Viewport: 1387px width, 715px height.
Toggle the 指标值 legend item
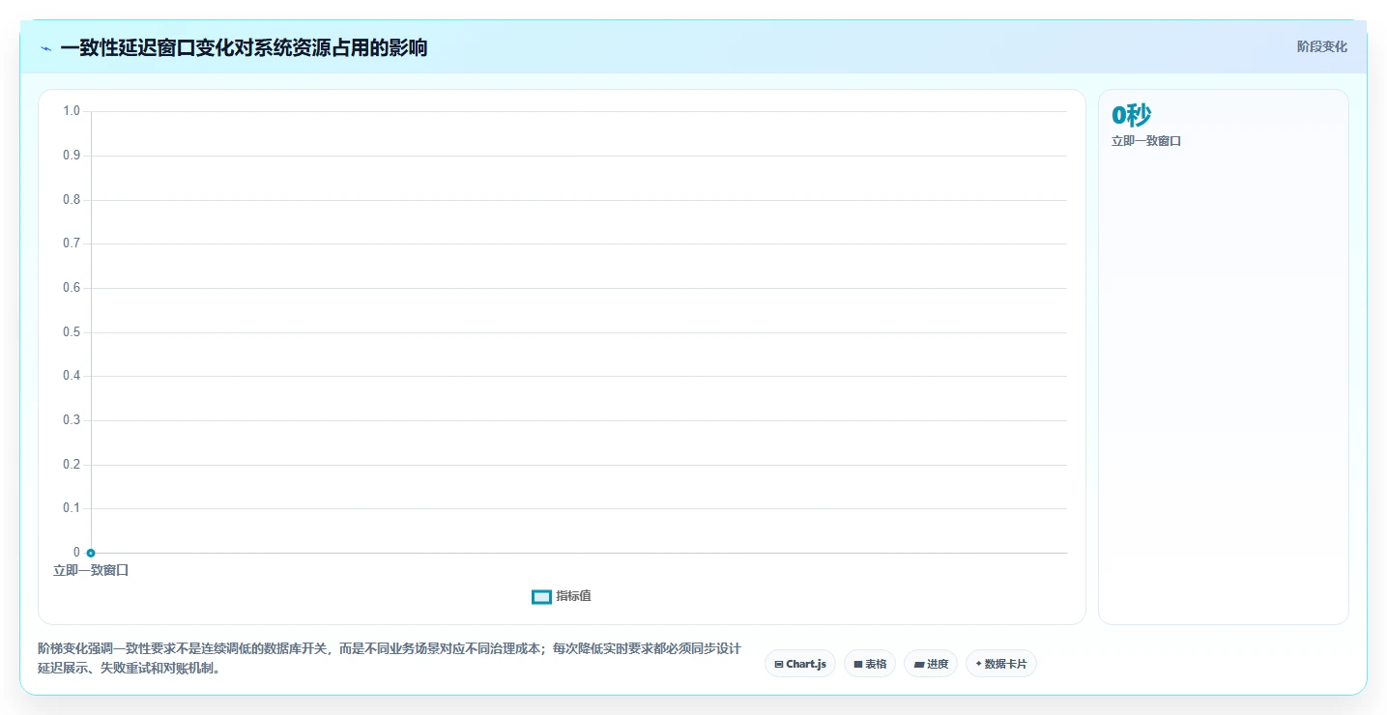pyautogui.click(x=562, y=596)
